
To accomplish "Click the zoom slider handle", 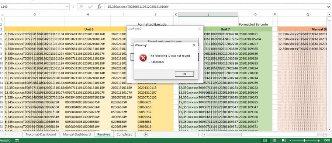I will [304, 140].
